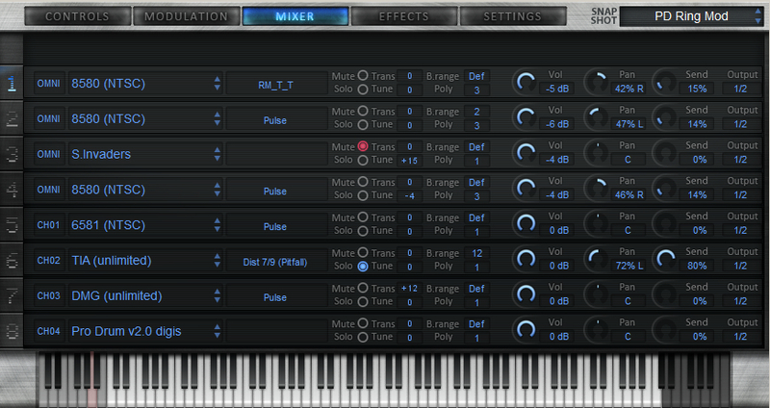The width and height of the screenshot is (770, 408).
Task: Open RM_T_T waveform selector on part 1
Action: (x=276, y=85)
